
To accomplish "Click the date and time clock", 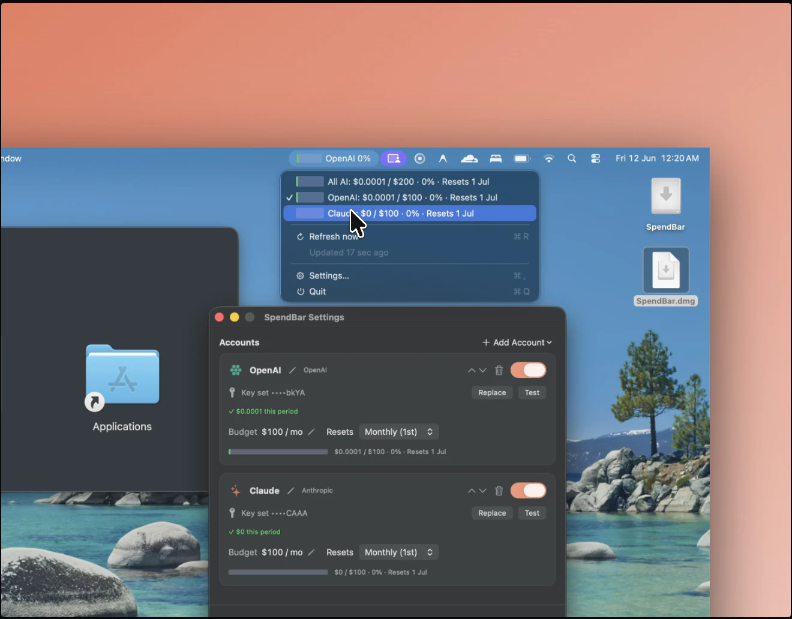I will point(657,158).
